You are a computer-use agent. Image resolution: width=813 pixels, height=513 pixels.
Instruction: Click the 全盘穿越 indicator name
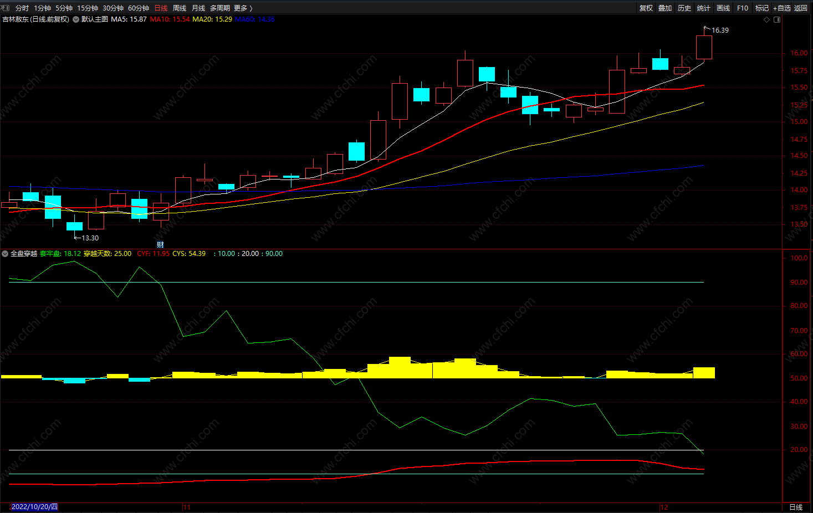pos(24,254)
